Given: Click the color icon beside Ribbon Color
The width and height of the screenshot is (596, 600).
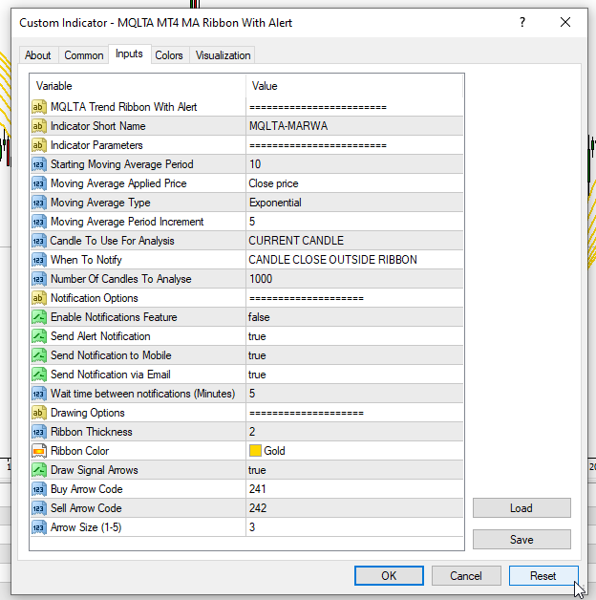Looking at the screenshot, I should click(39, 451).
